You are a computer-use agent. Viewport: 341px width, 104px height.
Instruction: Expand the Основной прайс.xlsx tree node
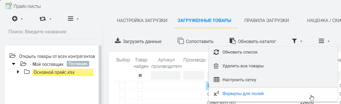click(18, 72)
